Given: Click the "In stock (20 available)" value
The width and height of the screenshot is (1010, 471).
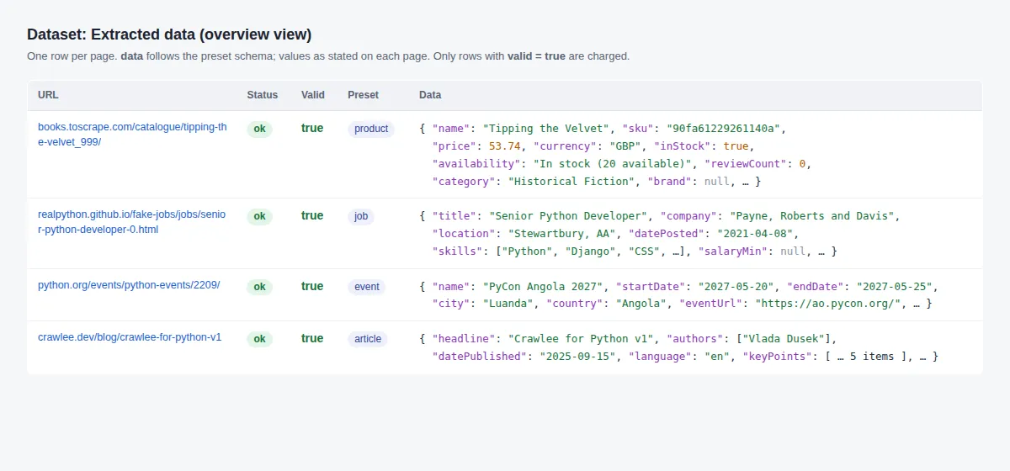Looking at the screenshot, I should tap(611, 163).
